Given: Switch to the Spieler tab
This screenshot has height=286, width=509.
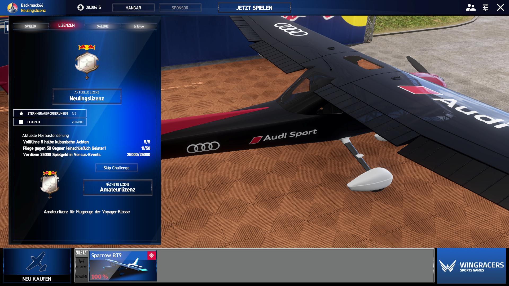Looking at the screenshot, I should tap(30, 26).
